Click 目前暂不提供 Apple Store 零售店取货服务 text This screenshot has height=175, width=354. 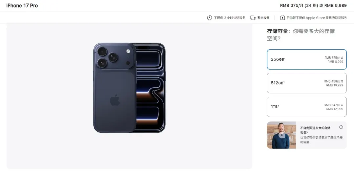click(x=317, y=18)
